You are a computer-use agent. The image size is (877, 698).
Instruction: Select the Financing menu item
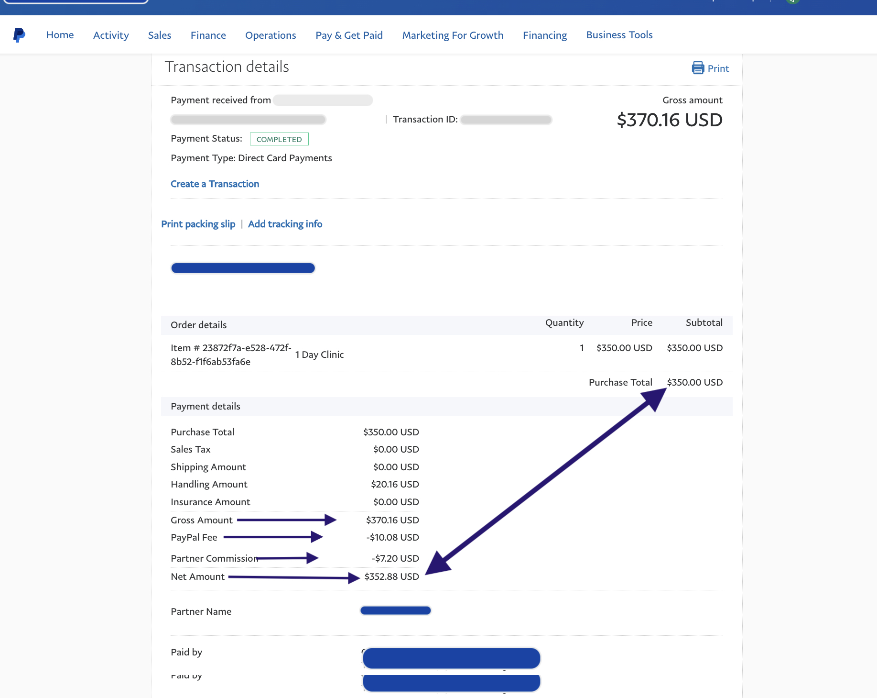(544, 35)
